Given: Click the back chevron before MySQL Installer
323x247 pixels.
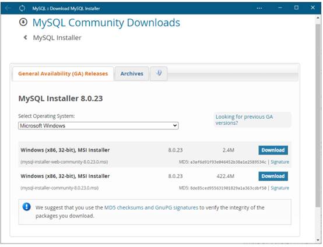Looking at the screenshot, I should coord(25,37).
